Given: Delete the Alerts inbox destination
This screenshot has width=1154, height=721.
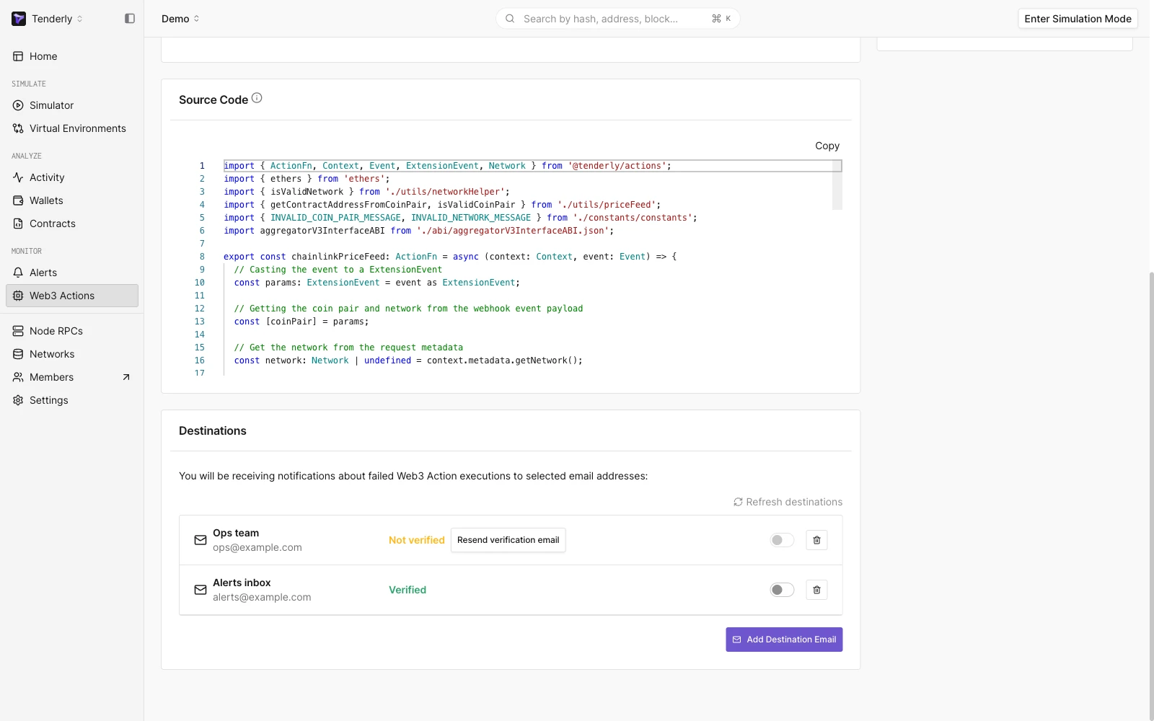Looking at the screenshot, I should (816, 590).
